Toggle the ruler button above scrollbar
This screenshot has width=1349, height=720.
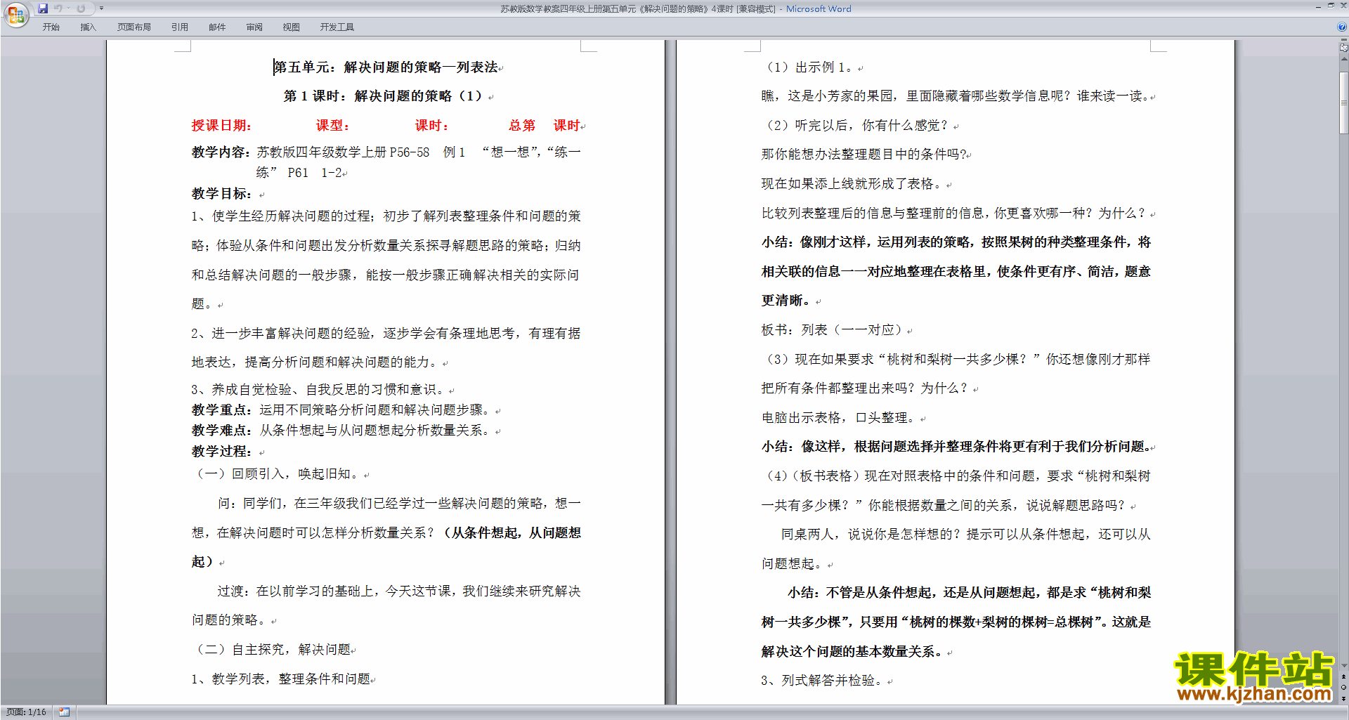[1343, 48]
